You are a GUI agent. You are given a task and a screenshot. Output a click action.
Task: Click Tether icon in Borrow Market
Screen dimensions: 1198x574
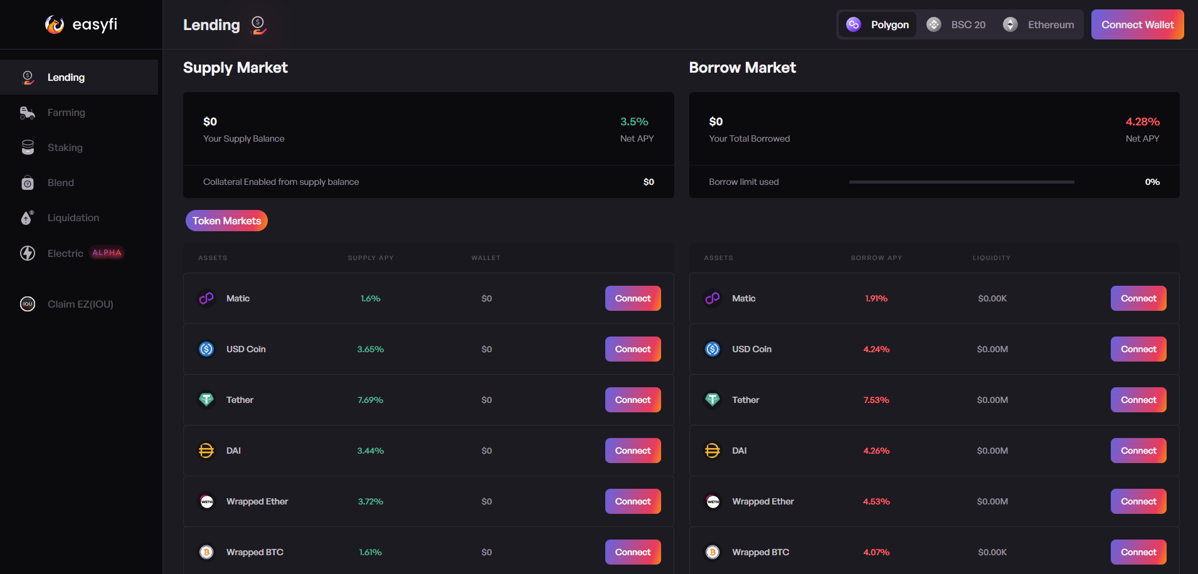tap(713, 400)
